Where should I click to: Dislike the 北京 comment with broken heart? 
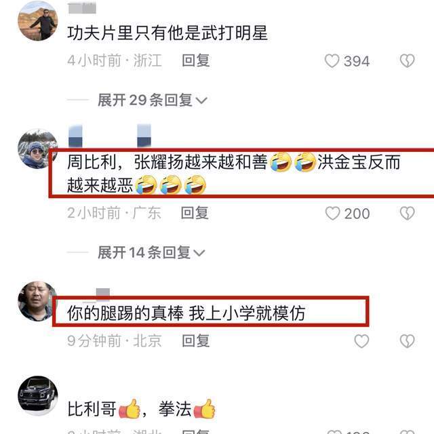(407, 341)
